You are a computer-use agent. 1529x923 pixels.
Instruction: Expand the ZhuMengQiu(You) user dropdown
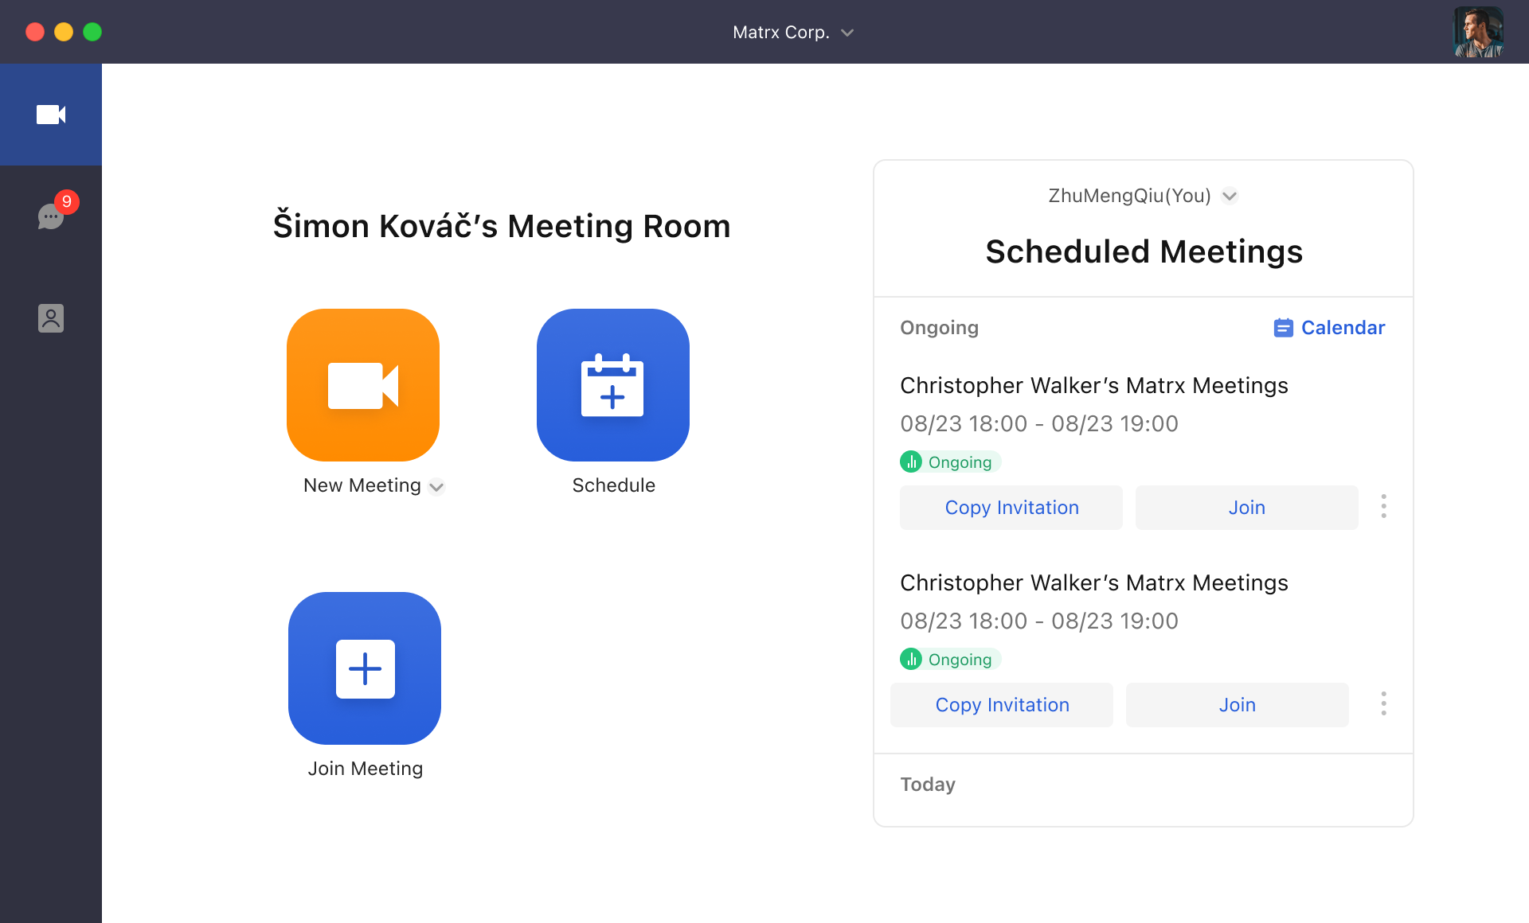(x=1230, y=196)
